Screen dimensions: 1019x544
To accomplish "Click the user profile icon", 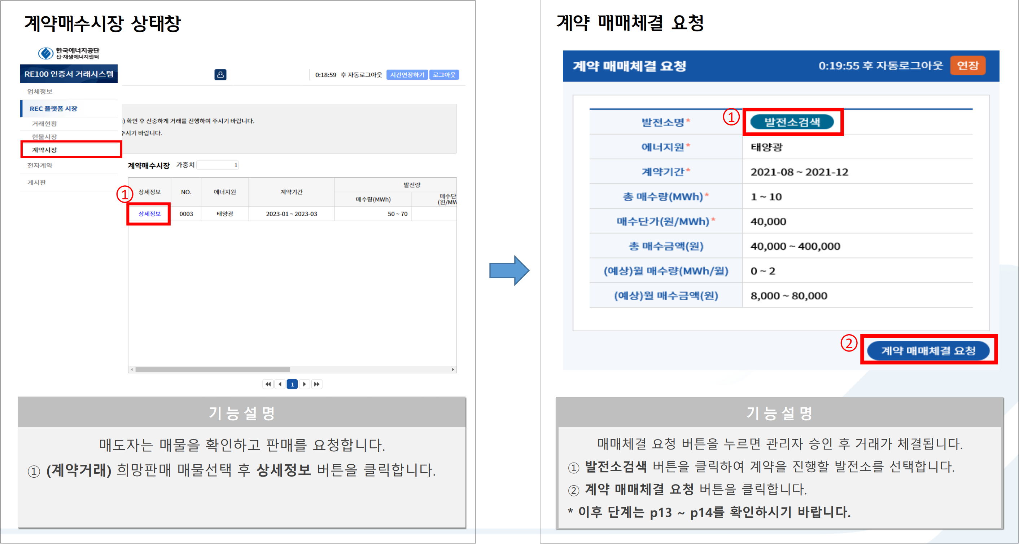I will coord(220,74).
